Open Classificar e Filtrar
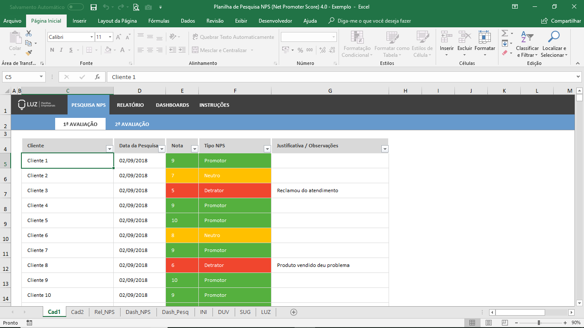584x328 pixels. tap(527, 44)
